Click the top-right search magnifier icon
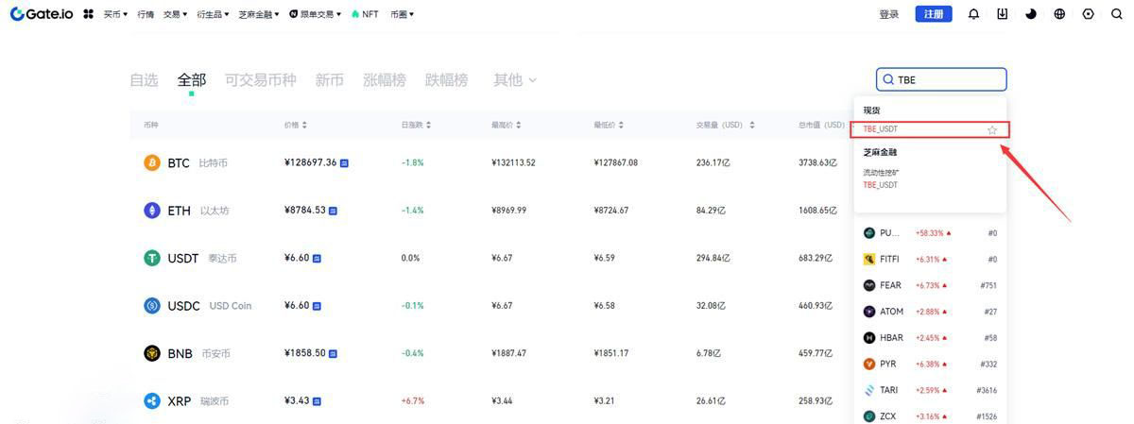Image resolution: width=1134 pixels, height=424 pixels. pos(1116,14)
